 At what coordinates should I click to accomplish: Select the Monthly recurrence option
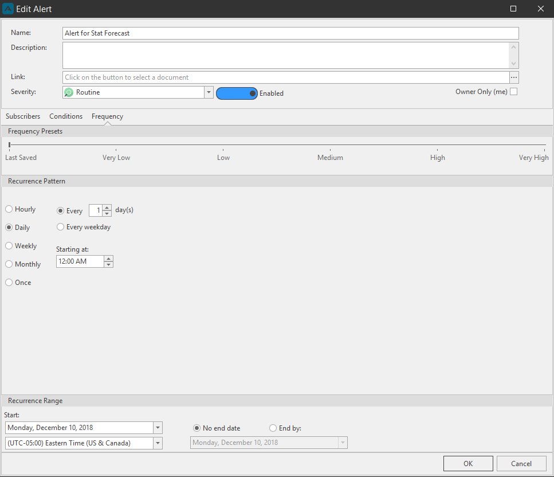[9, 264]
